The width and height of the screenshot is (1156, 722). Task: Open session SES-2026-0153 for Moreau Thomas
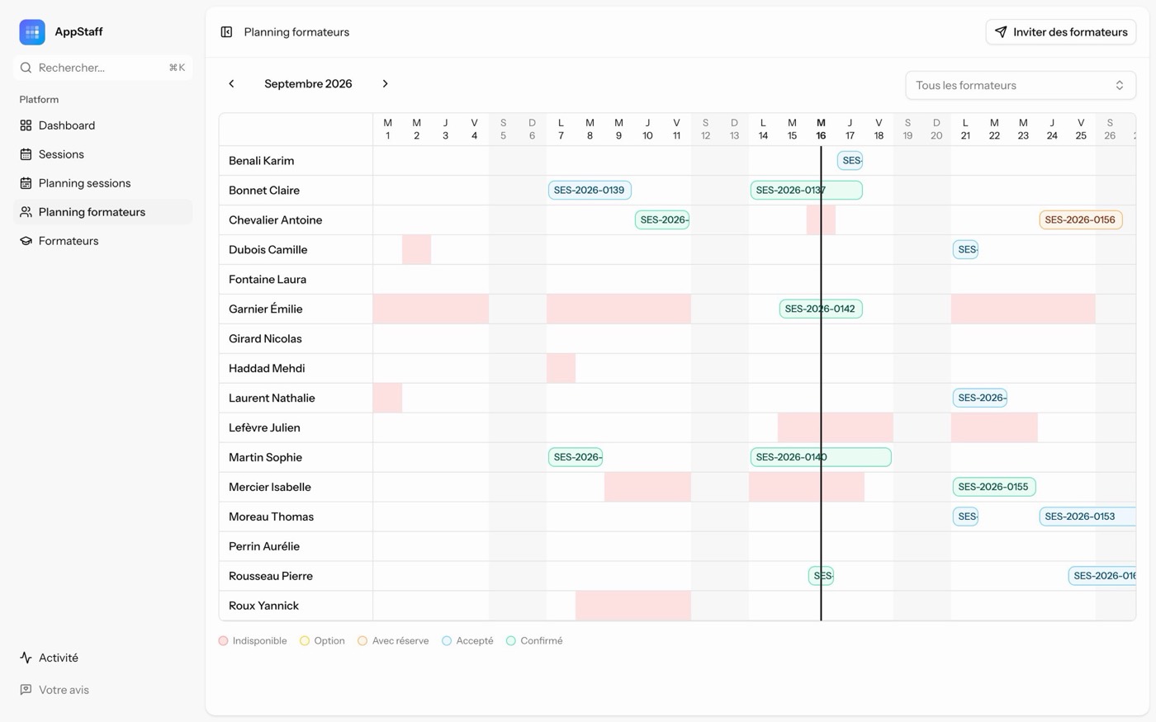(x=1087, y=517)
